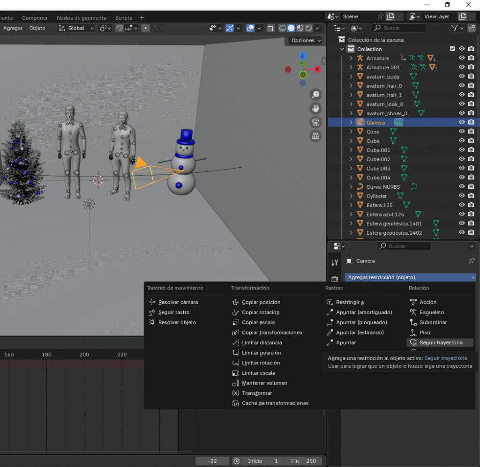
Task: Click the hand pan view icon
Action: pyautogui.click(x=315, y=109)
